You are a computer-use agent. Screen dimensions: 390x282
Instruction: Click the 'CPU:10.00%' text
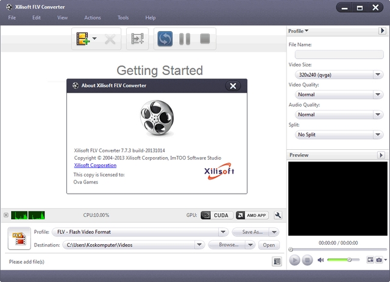pos(96,215)
